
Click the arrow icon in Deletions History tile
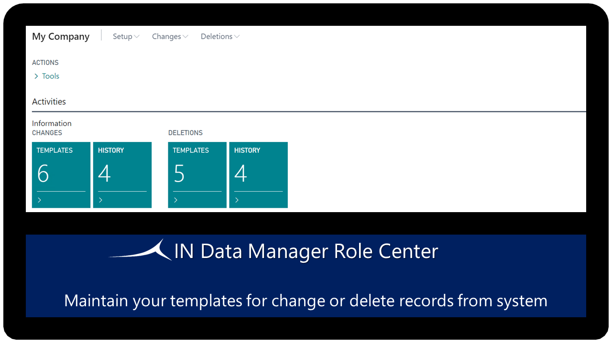coord(237,200)
